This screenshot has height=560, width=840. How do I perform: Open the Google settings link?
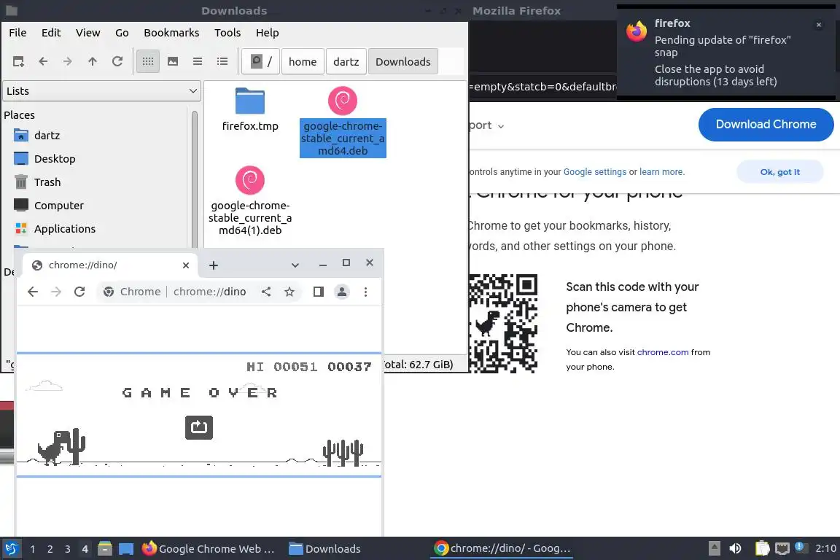(595, 172)
